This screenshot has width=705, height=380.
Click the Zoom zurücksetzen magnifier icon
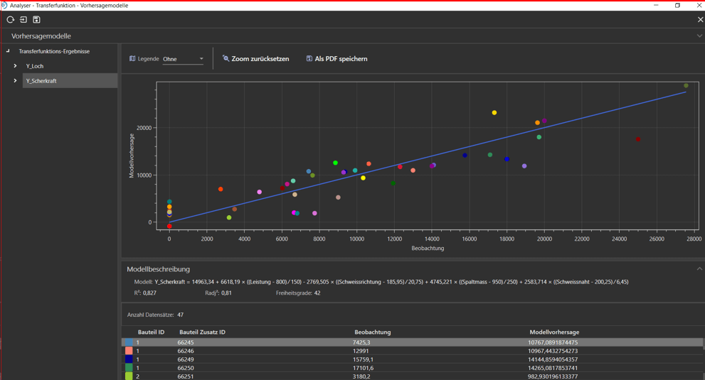(226, 58)
